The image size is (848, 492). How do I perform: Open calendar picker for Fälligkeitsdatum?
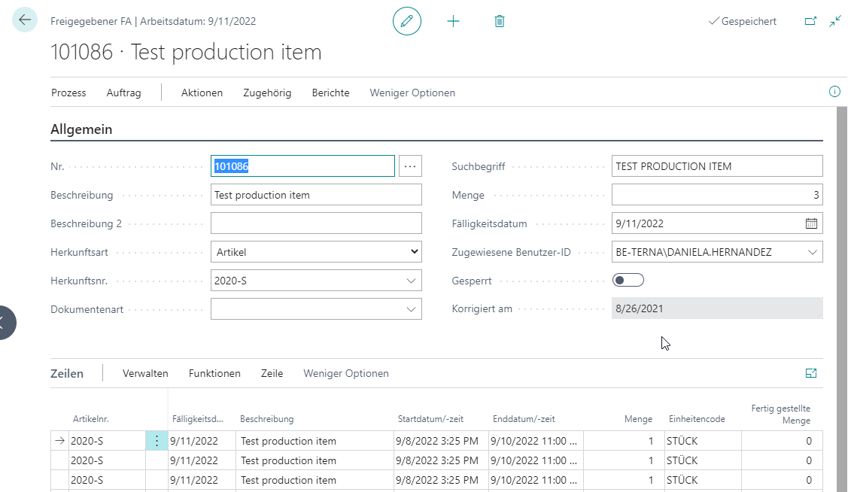(x=811, y=223)
